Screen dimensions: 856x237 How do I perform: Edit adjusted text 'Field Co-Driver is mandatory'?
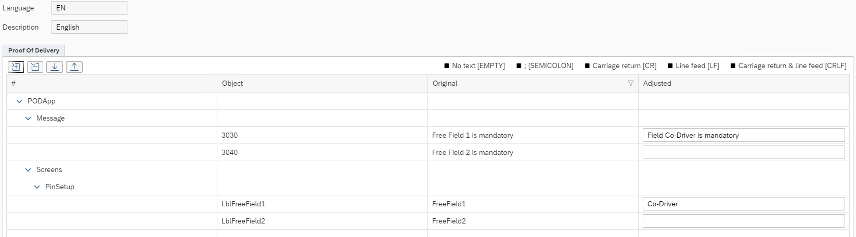(743, 135)
